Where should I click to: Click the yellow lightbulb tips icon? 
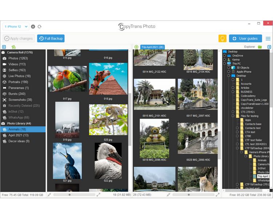(222, 38)
